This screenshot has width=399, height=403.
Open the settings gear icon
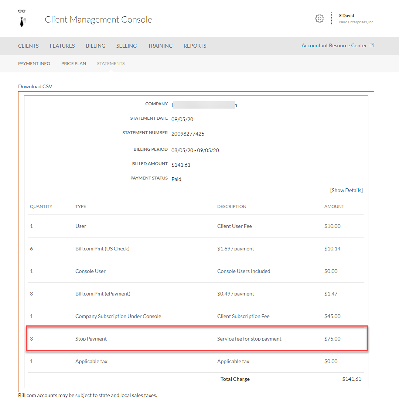pos(320,18)
